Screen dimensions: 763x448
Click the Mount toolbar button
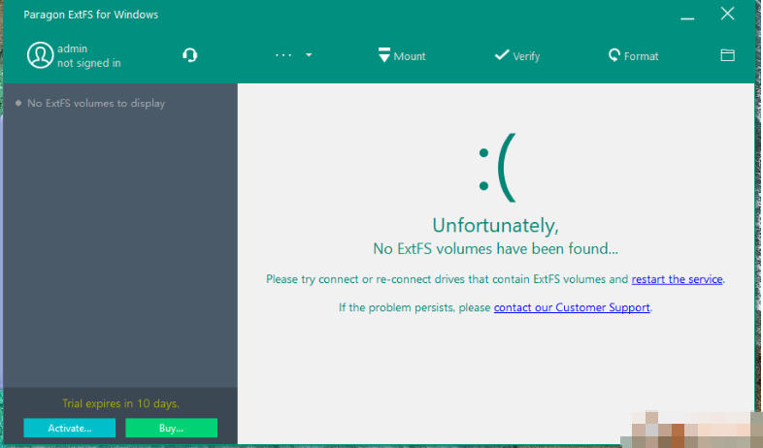[x=402, y=56]
